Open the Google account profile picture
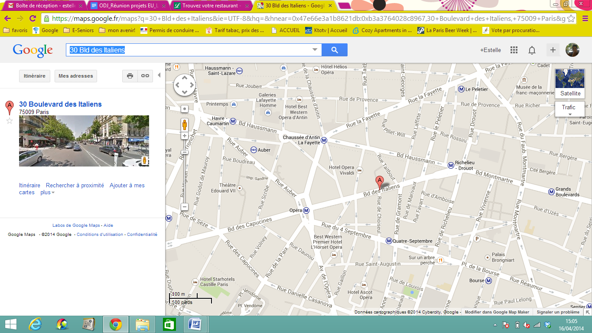 coord(572,50)
